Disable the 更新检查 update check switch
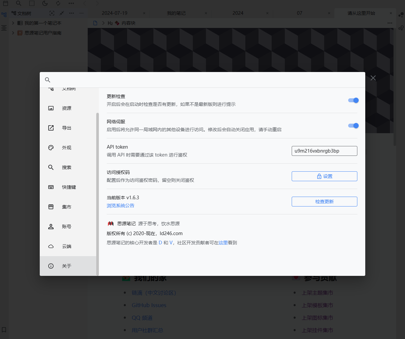The image size is (405, 339). click(x=353, y=100)
